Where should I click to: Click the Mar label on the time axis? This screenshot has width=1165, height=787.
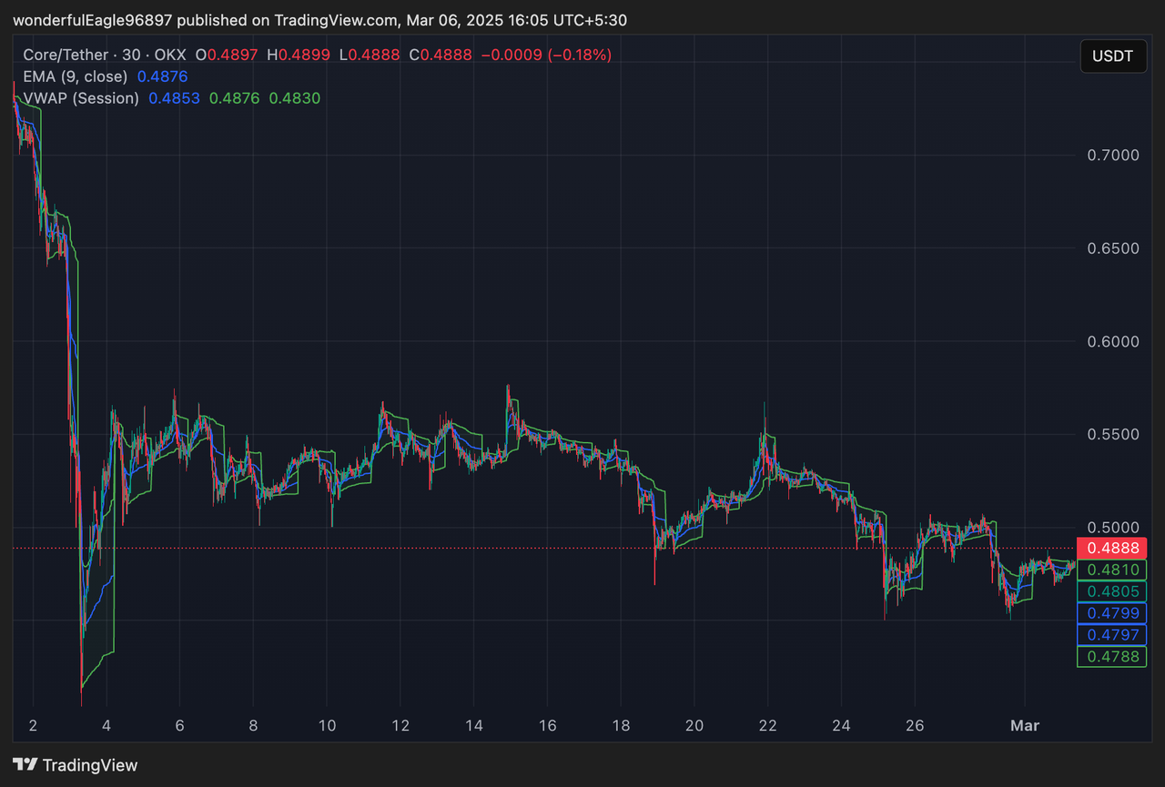(x=1025, y=726)
